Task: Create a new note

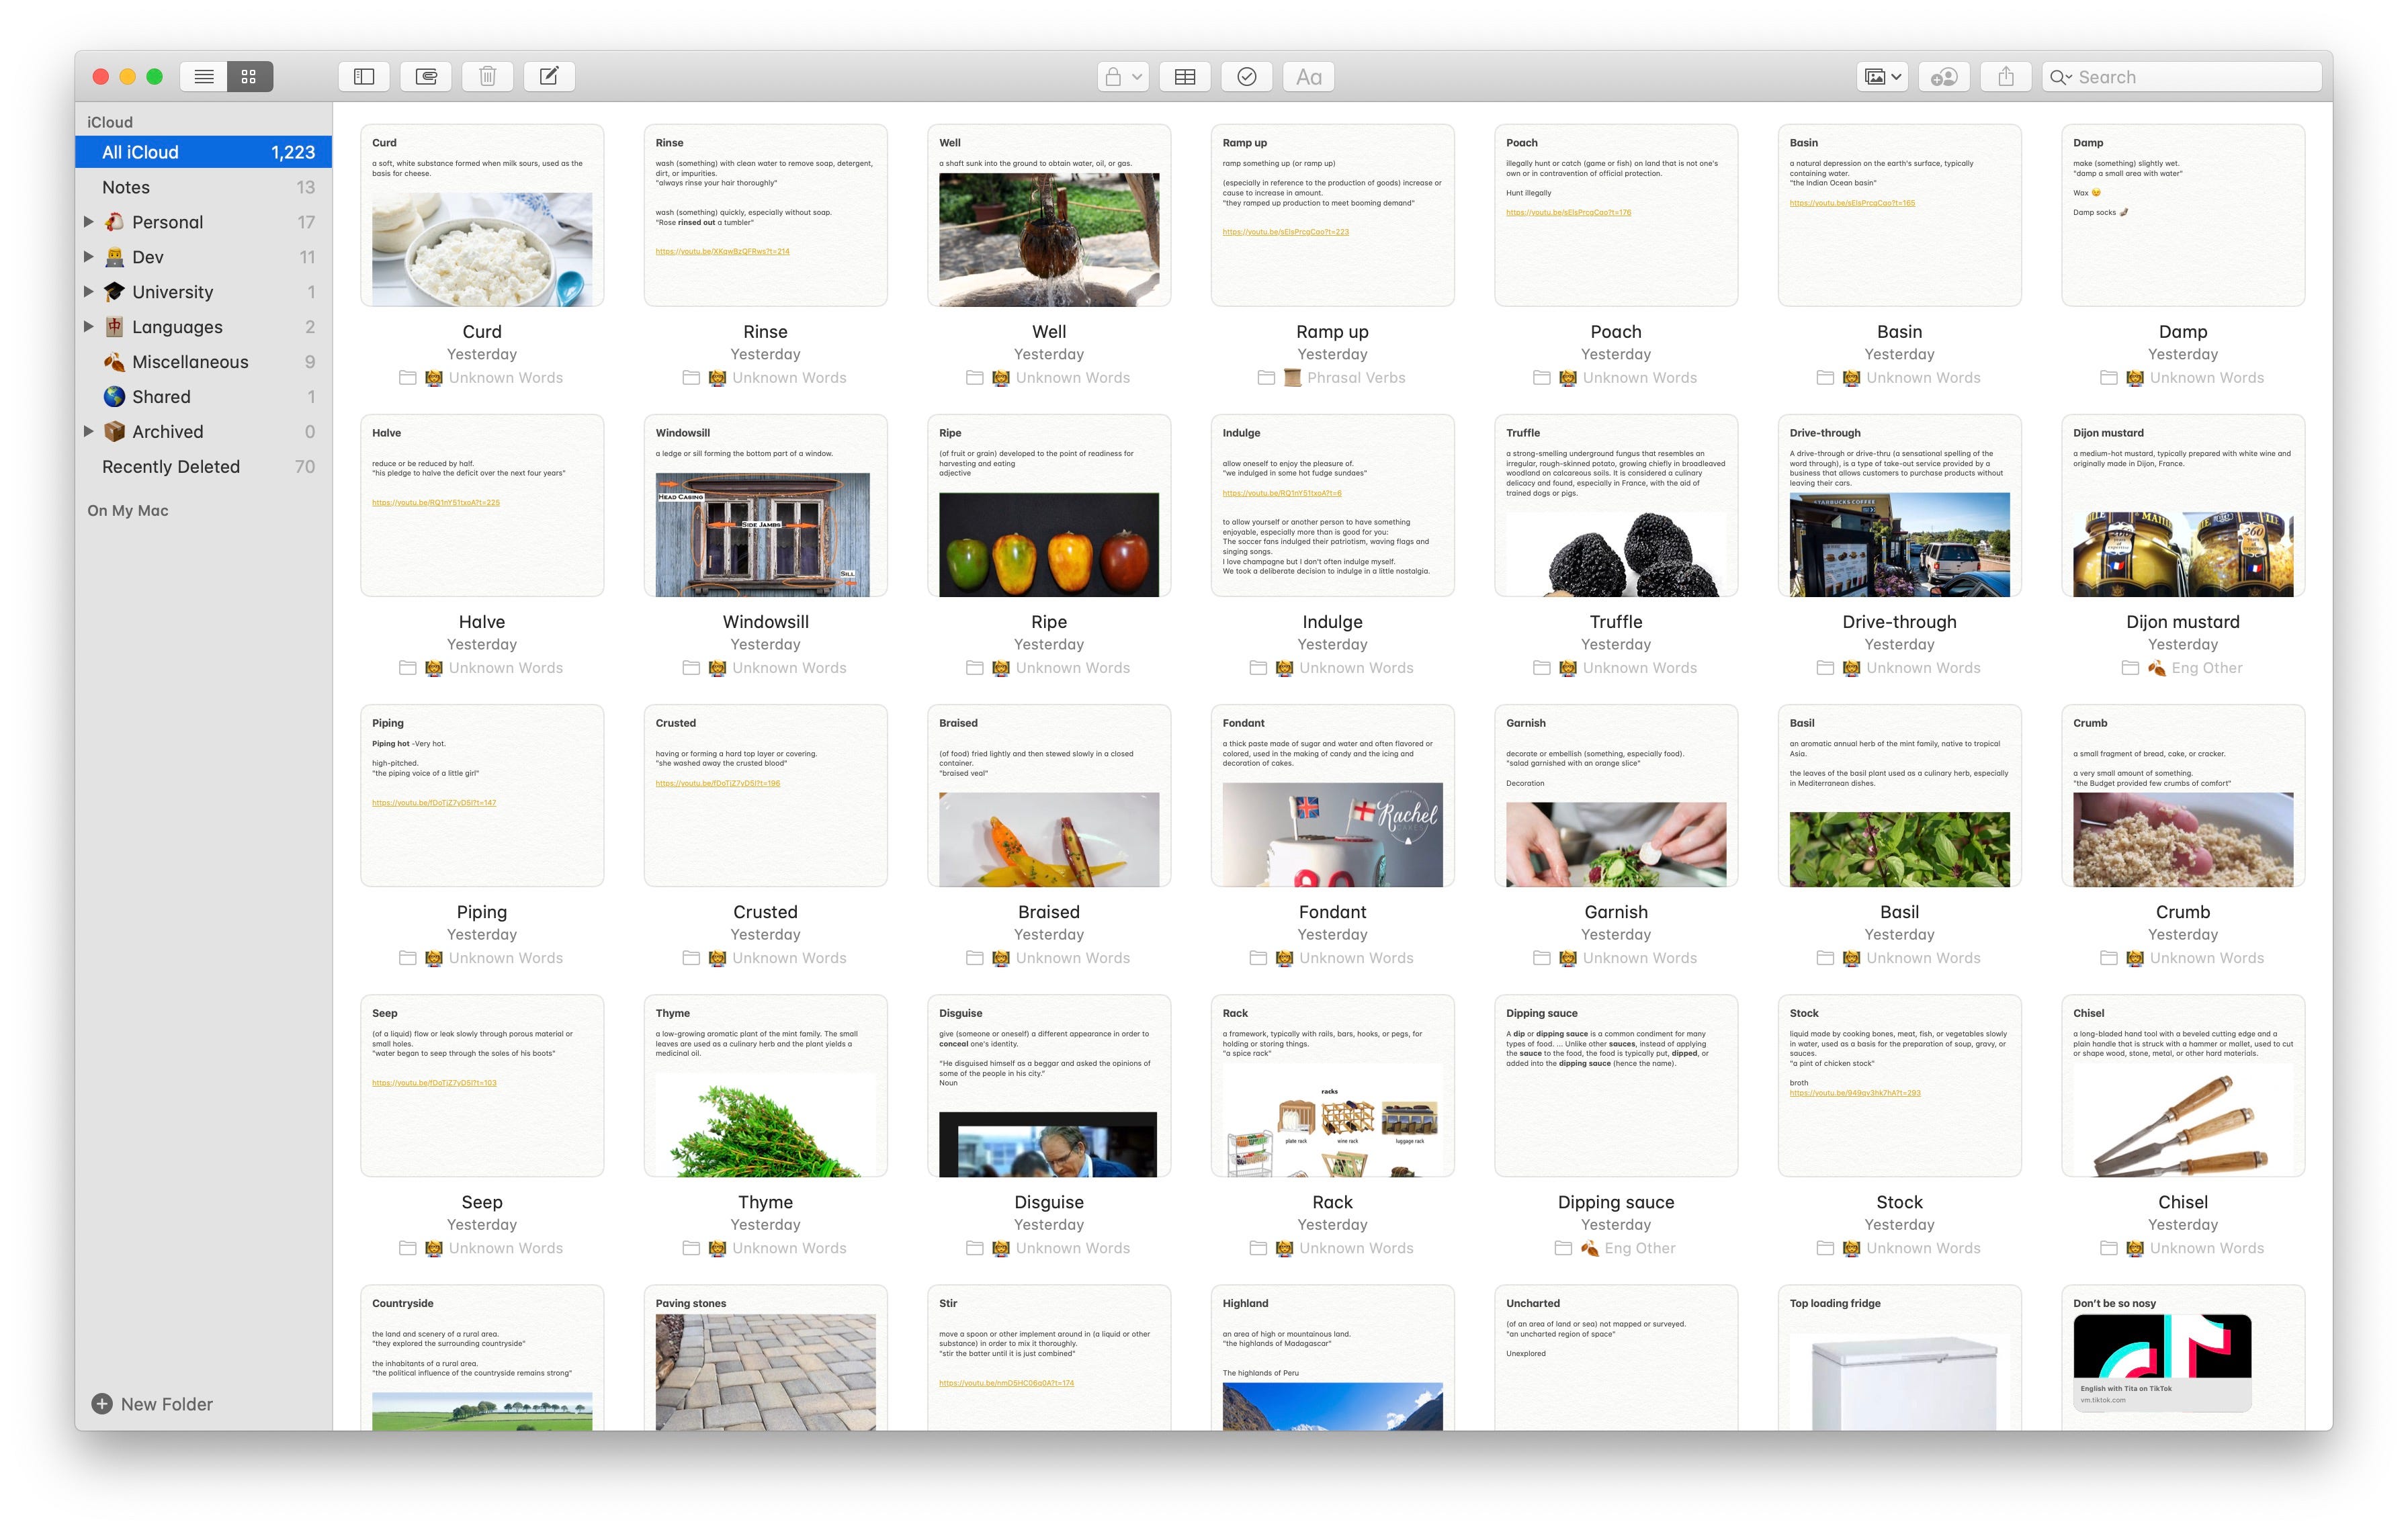Action: (x=549, y=77)
